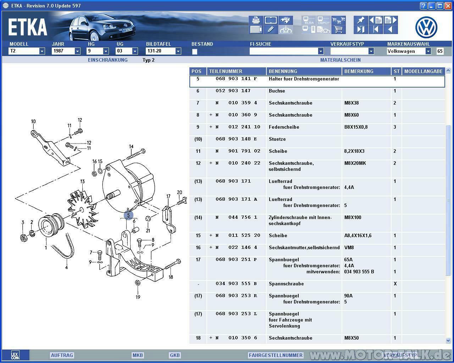454x363 pixels.
Task: Select the pencil edit icon
Action: point(271,29)
